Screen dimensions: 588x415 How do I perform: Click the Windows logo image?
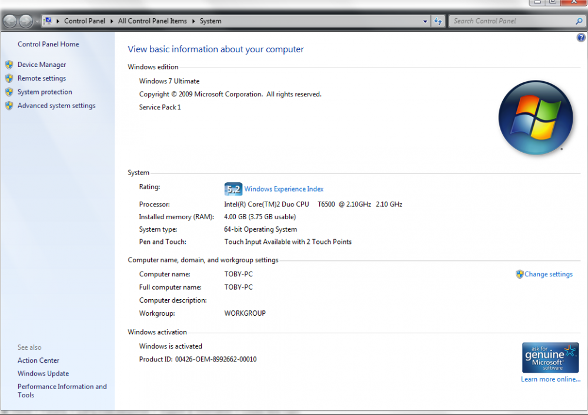pyautogui.click(x=536, y=117)
